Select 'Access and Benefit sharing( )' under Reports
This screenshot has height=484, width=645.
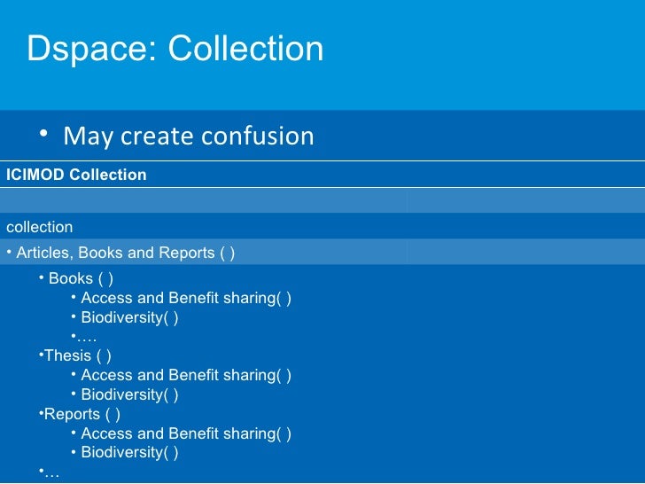point(186,433)
